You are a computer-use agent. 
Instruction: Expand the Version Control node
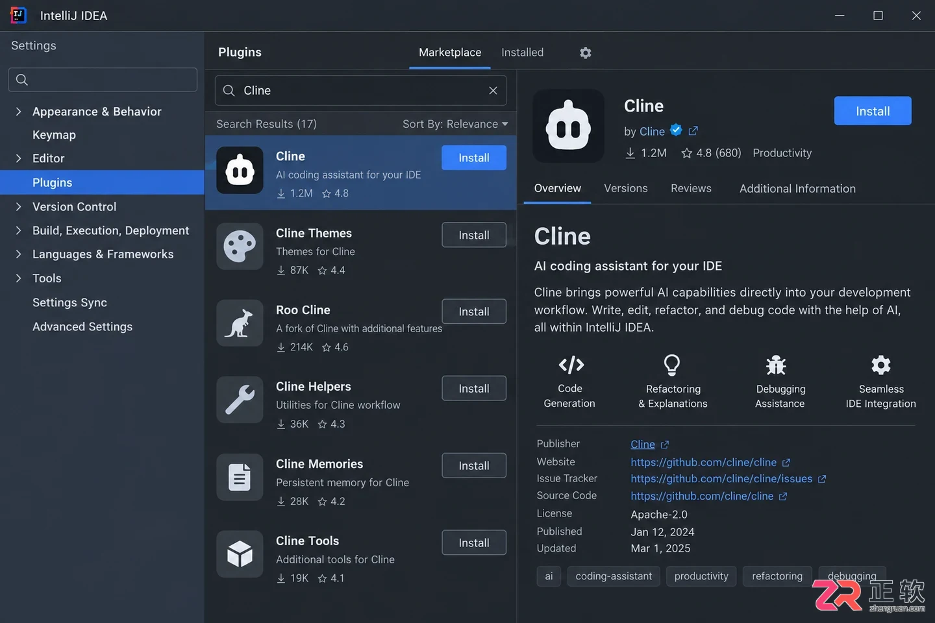tap(18, 207)
